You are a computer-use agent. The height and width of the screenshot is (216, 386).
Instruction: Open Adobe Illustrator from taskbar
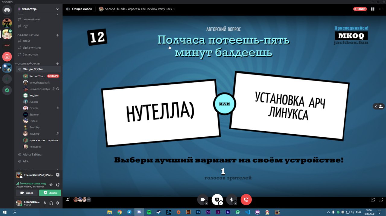[x=188, y=212]
